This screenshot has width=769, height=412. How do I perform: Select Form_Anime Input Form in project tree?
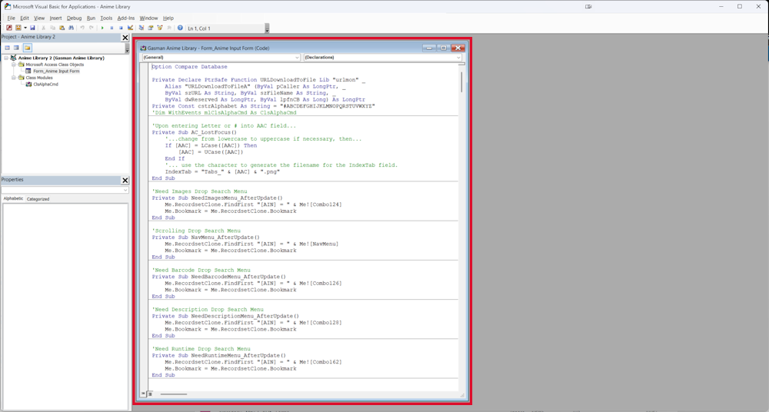pos(56,71)
